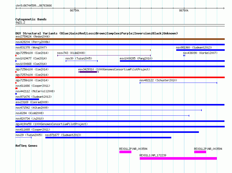The width and height of the screenshot is (232, 173).
Task: Click the left REXO1L2P|NR_003594 gene block
Action: tap(125, 152)
